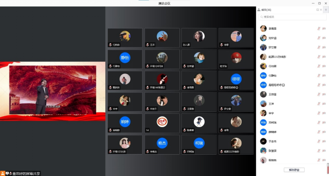The width and height of the screenshot is (329, 176).
Task: Close the members panel with X
Action: click(x=321, y=9)
